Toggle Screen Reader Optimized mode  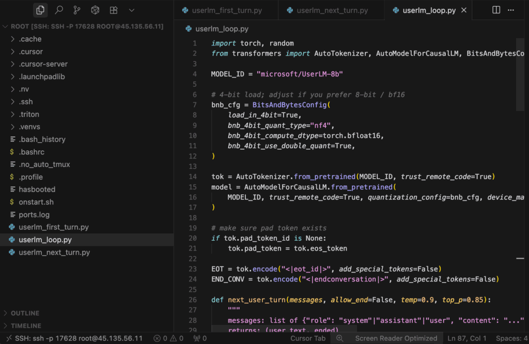[x=396, y=338]
